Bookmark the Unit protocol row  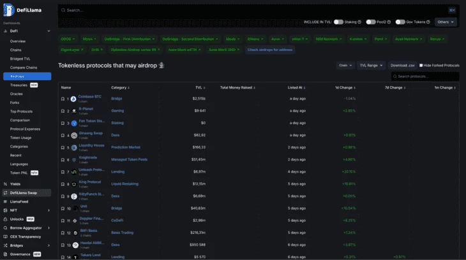coord(63,208)
